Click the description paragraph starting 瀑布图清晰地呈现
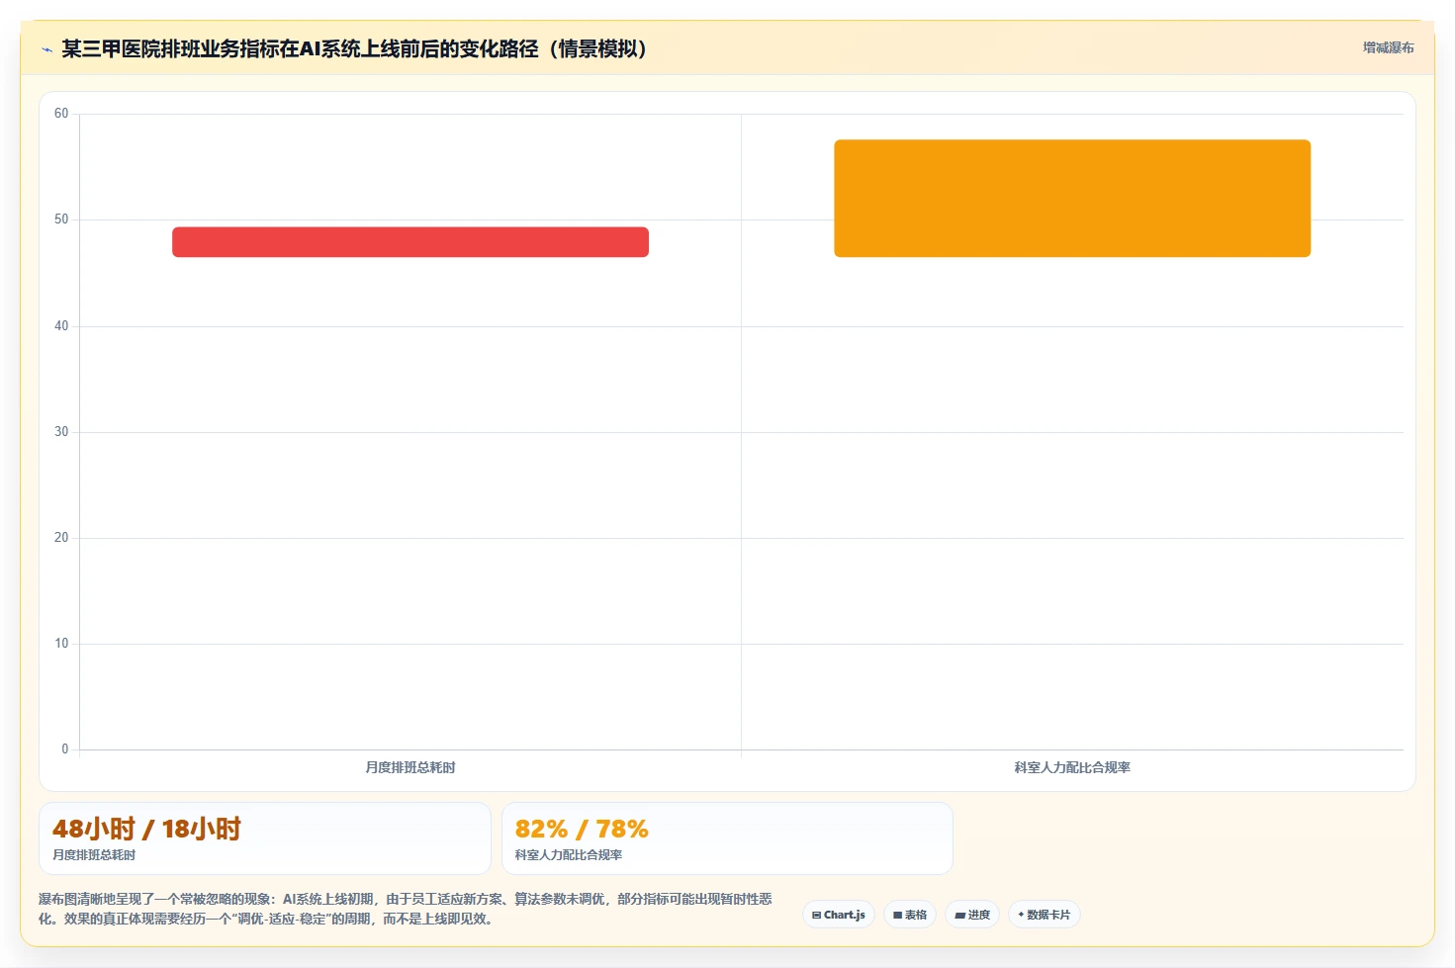1455x968 pixels. 406,909
